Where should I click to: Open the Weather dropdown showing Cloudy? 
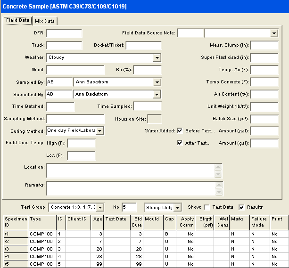tap(157, 57)
